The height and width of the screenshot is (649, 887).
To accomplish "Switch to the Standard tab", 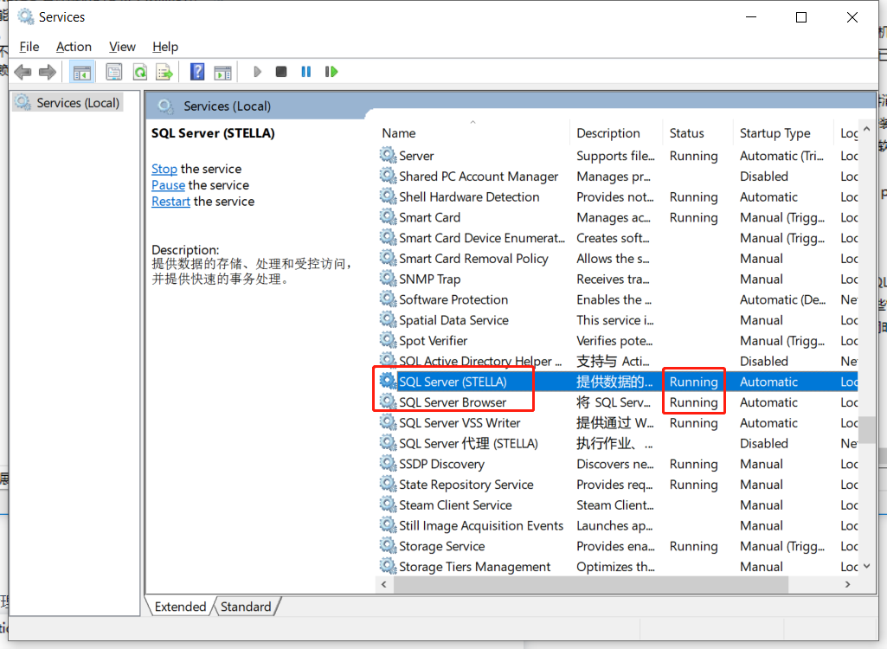I will pyautogui.click(x=247, y=607).
